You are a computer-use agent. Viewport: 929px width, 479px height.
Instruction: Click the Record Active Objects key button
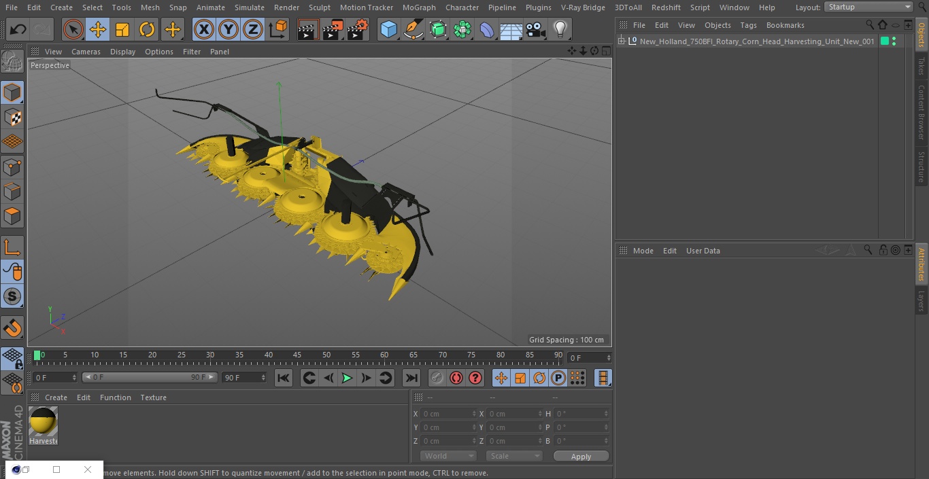click(x=437, y=378)
